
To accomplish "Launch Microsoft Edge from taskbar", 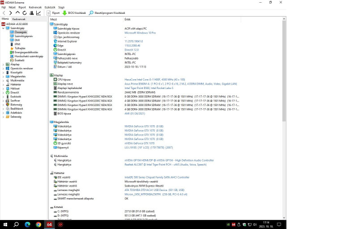I will coord(27,225).
